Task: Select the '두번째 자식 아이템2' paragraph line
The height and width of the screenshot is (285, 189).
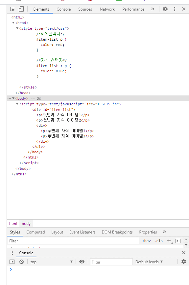Action: 67,136
